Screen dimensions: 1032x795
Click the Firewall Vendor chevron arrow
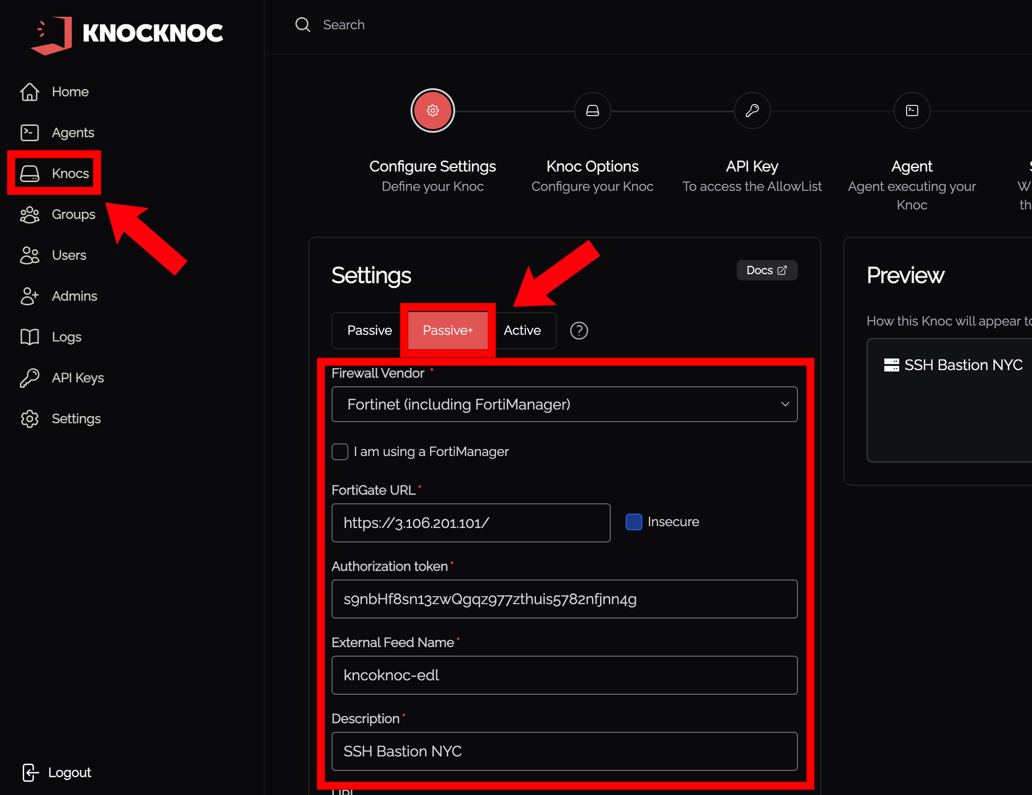coord(785,404)
